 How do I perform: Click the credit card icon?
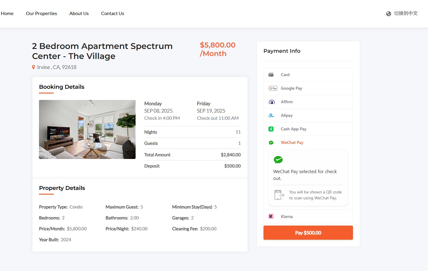point(271,75)
